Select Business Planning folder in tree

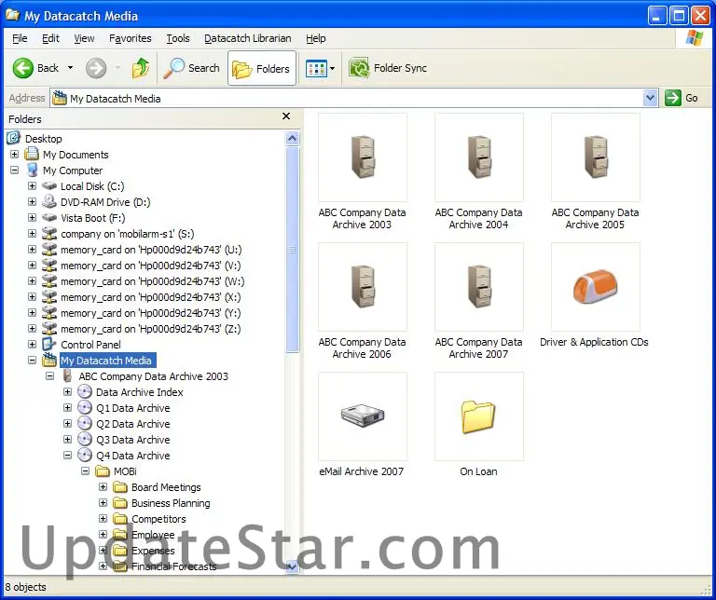pos(171,503)
